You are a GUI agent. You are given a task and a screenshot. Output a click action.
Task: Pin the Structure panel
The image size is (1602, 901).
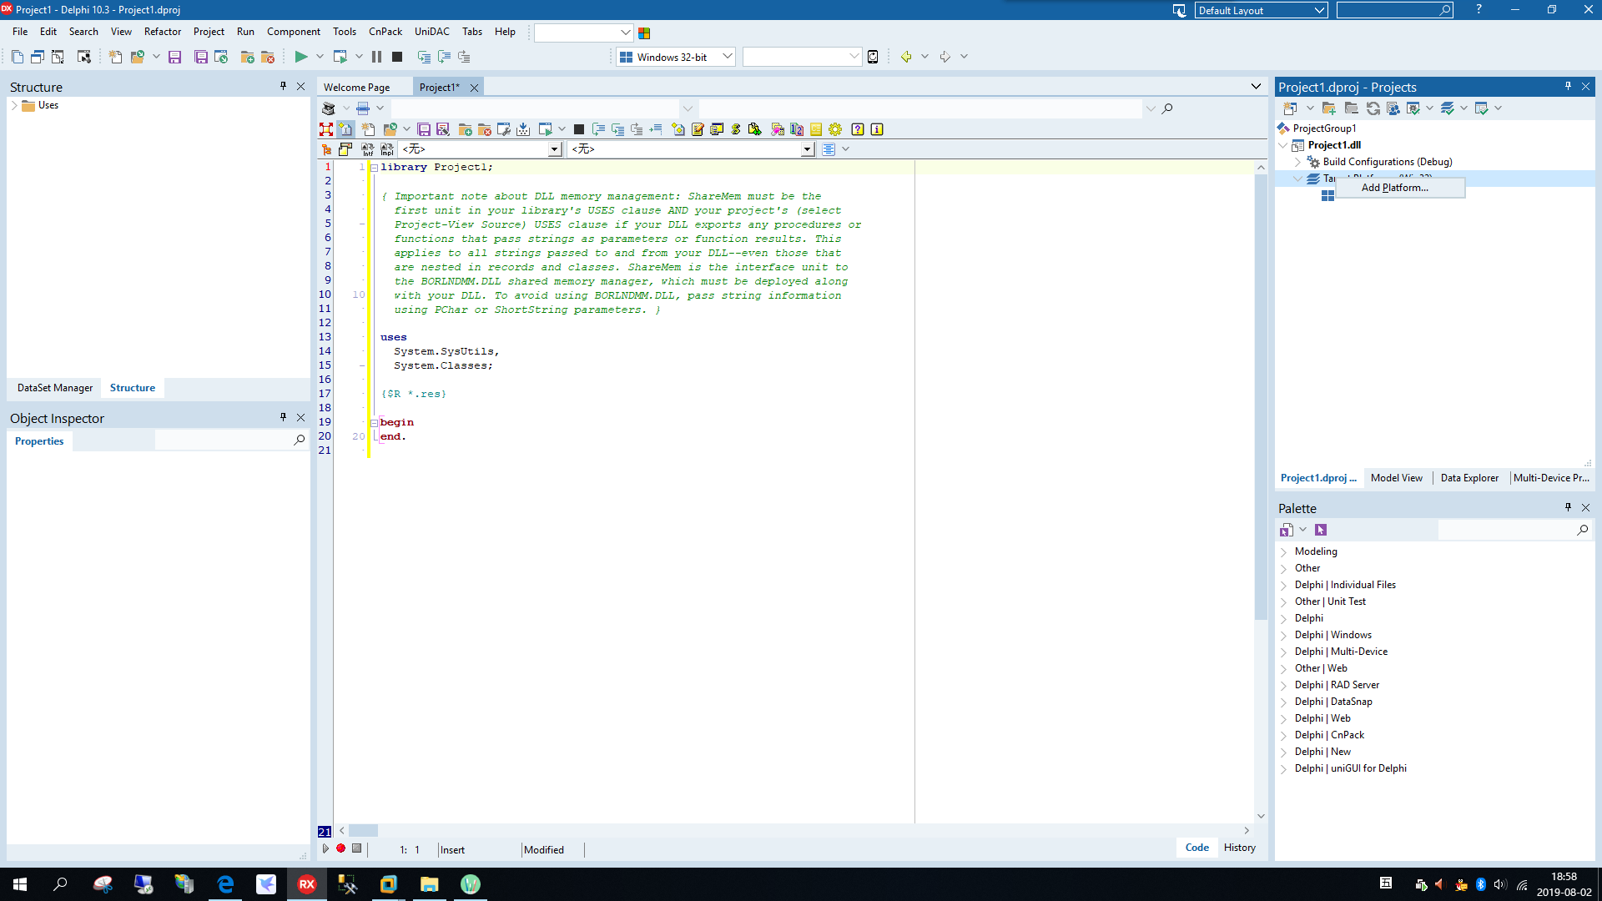pos(283,86)
